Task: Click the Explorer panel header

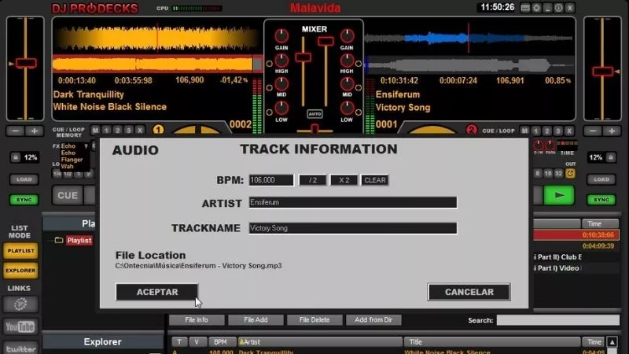Action: point(103,342)
